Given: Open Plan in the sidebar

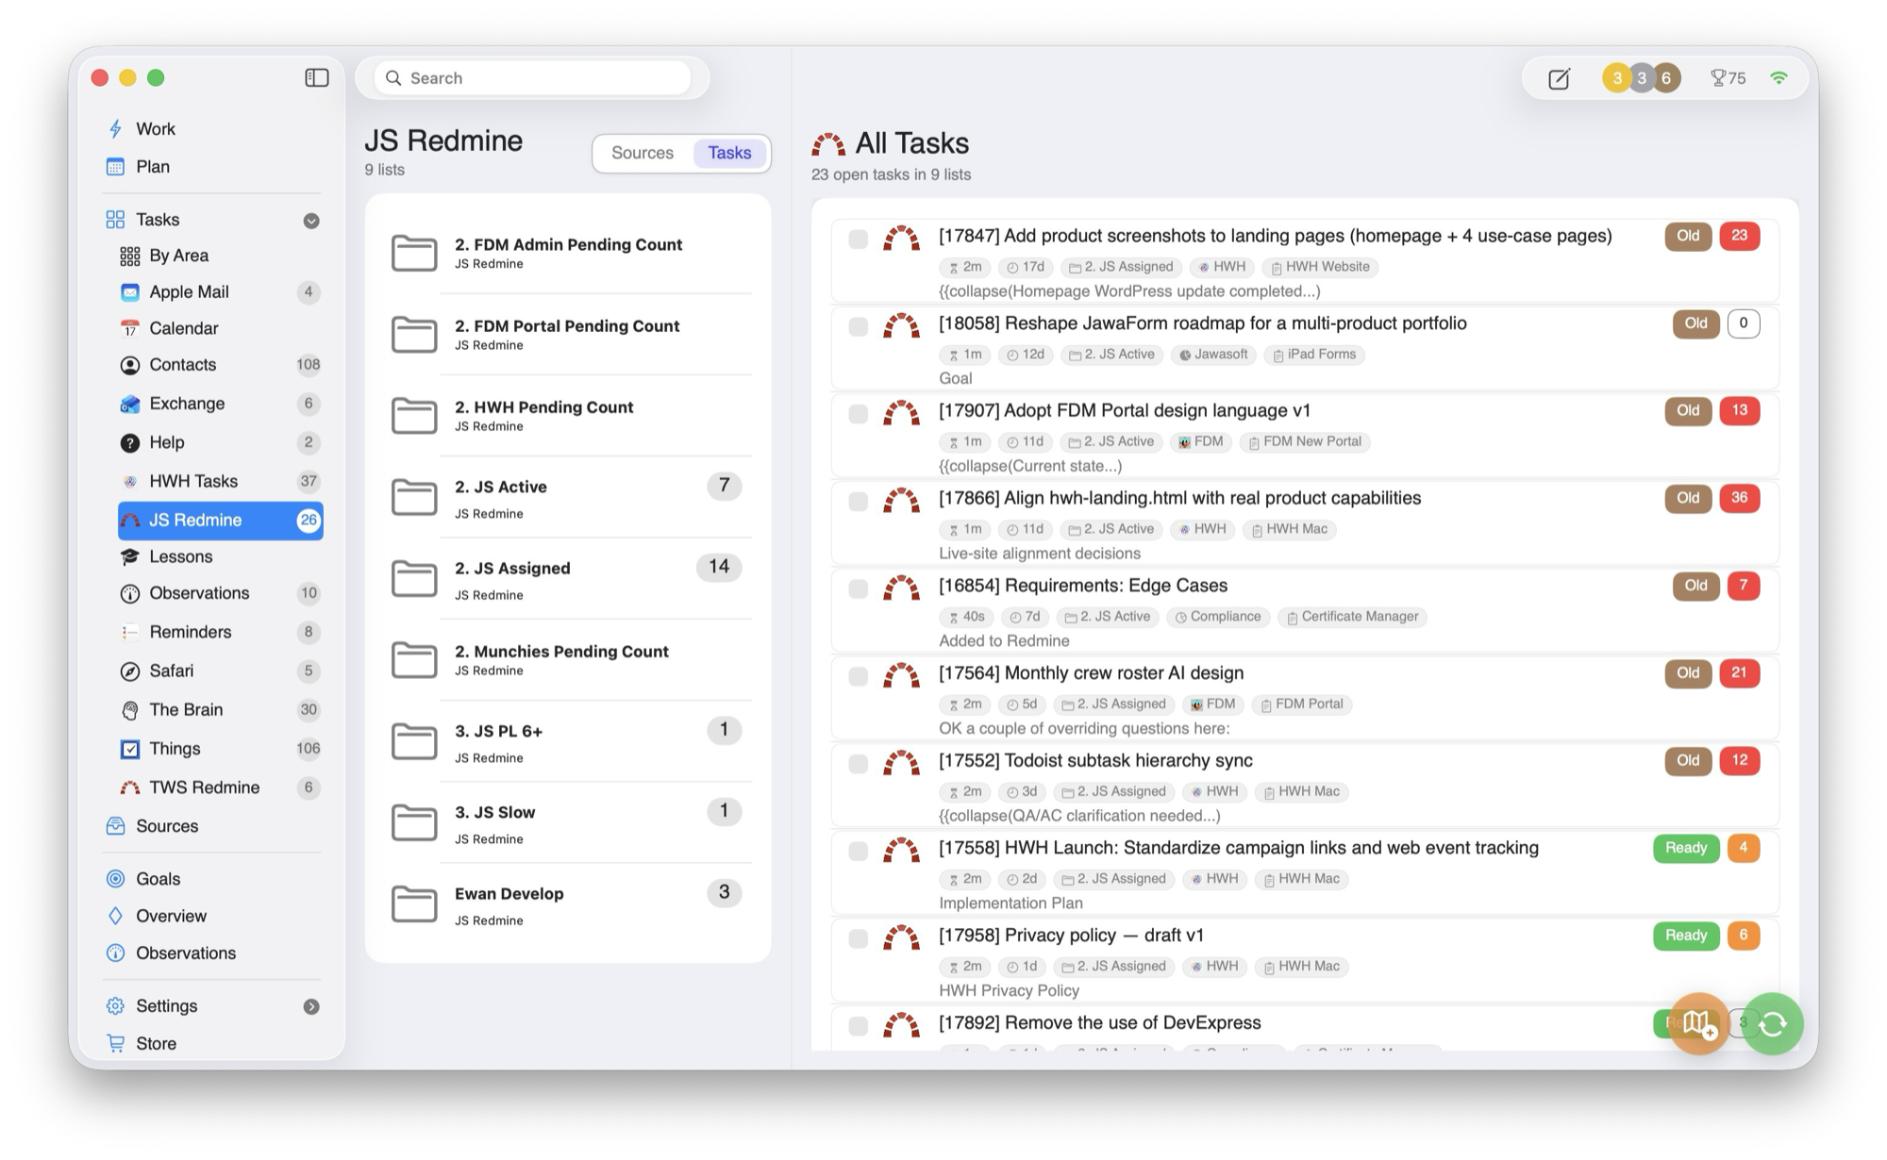Looking at the screenshot, I should 152,167.
